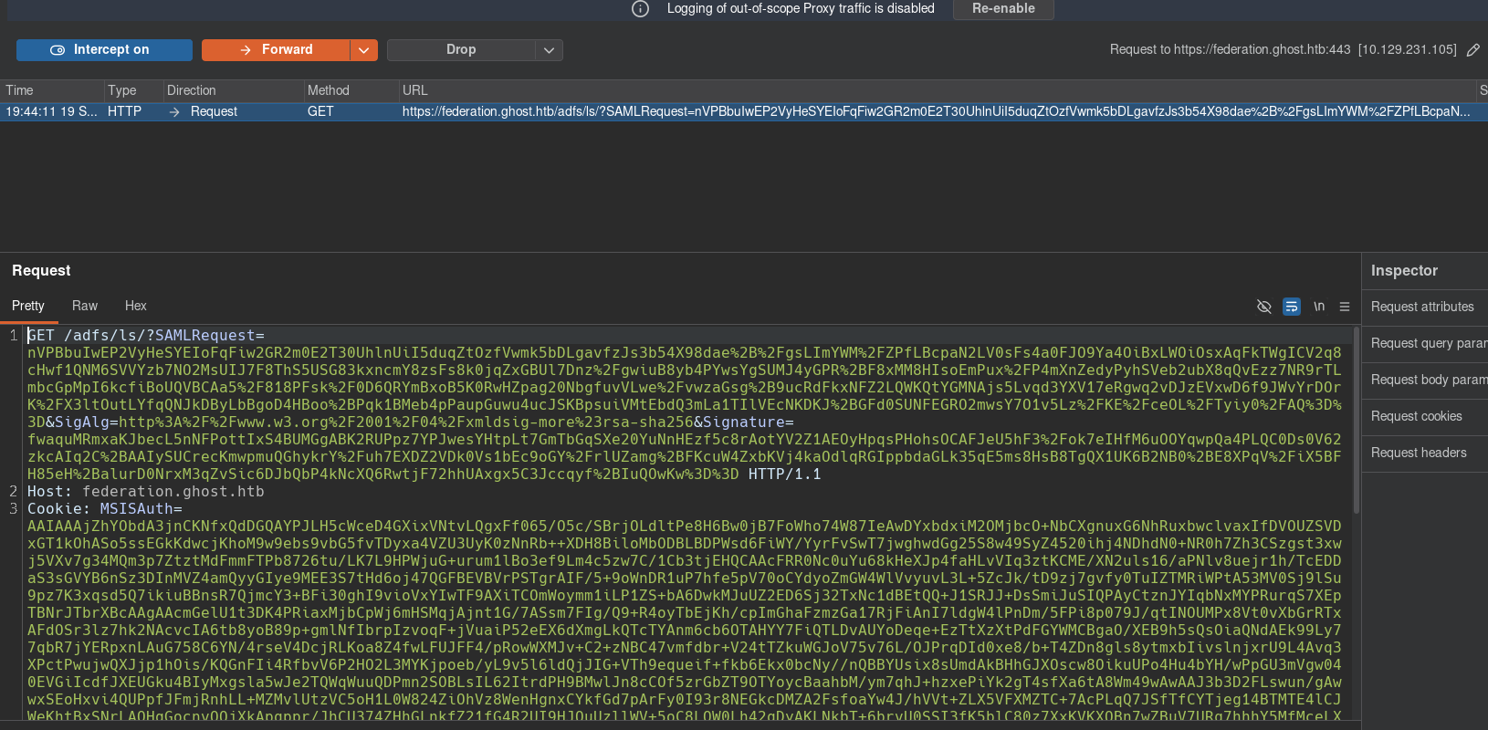
Task: Open the editor hamburger options menu
Action: pyautogui.click(x=1345, y=307)
